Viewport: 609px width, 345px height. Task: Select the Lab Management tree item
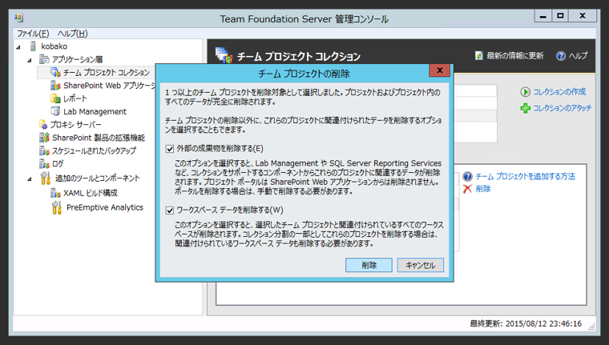tap(95, 111)
